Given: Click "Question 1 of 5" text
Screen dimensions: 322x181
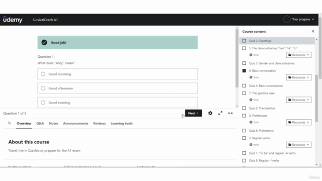Looking at the screenshot, I should 15,113.
